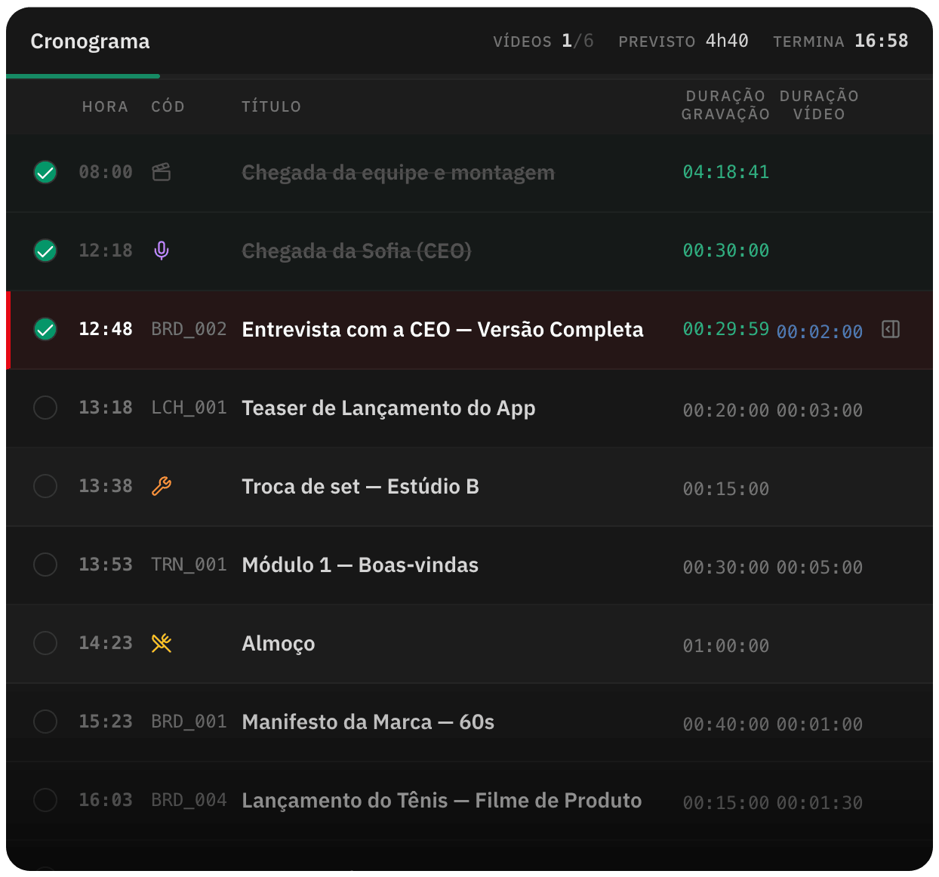Select the Almoço title text
Image resolution: width=939 pixels, height=877 pixels.
[x=279, y=644]
